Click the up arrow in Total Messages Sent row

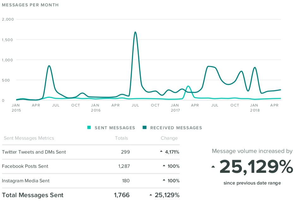(x=151, y=195)
